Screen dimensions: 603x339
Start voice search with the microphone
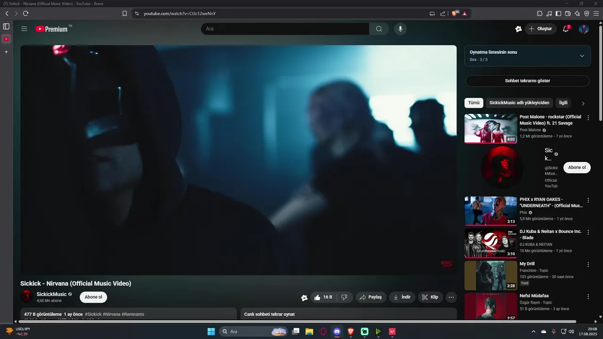click(x=400, y=29)
